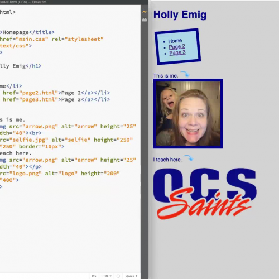Click the Homepage title text in code
This screenshot has height=279, width=279.
(x=16, y=32)
